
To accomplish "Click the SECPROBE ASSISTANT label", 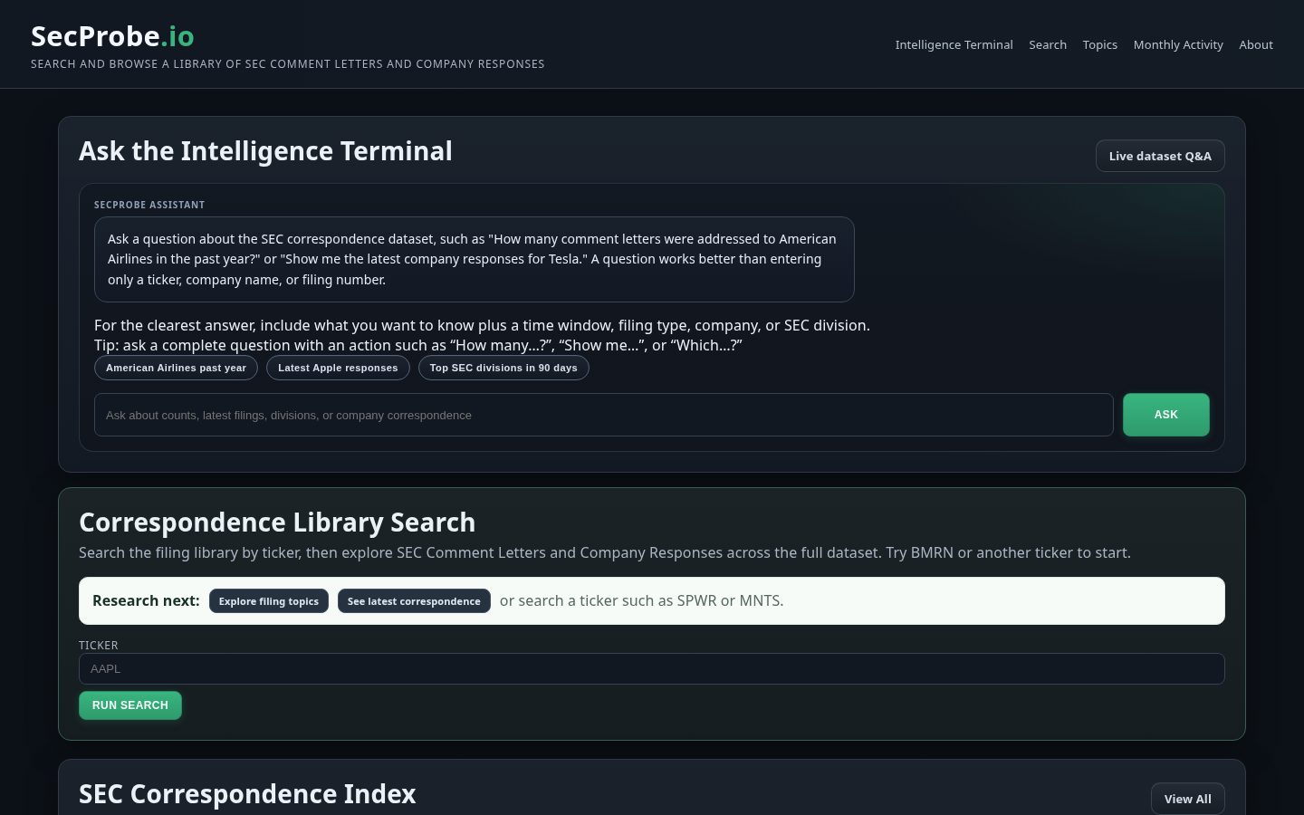I will [149, 205].
